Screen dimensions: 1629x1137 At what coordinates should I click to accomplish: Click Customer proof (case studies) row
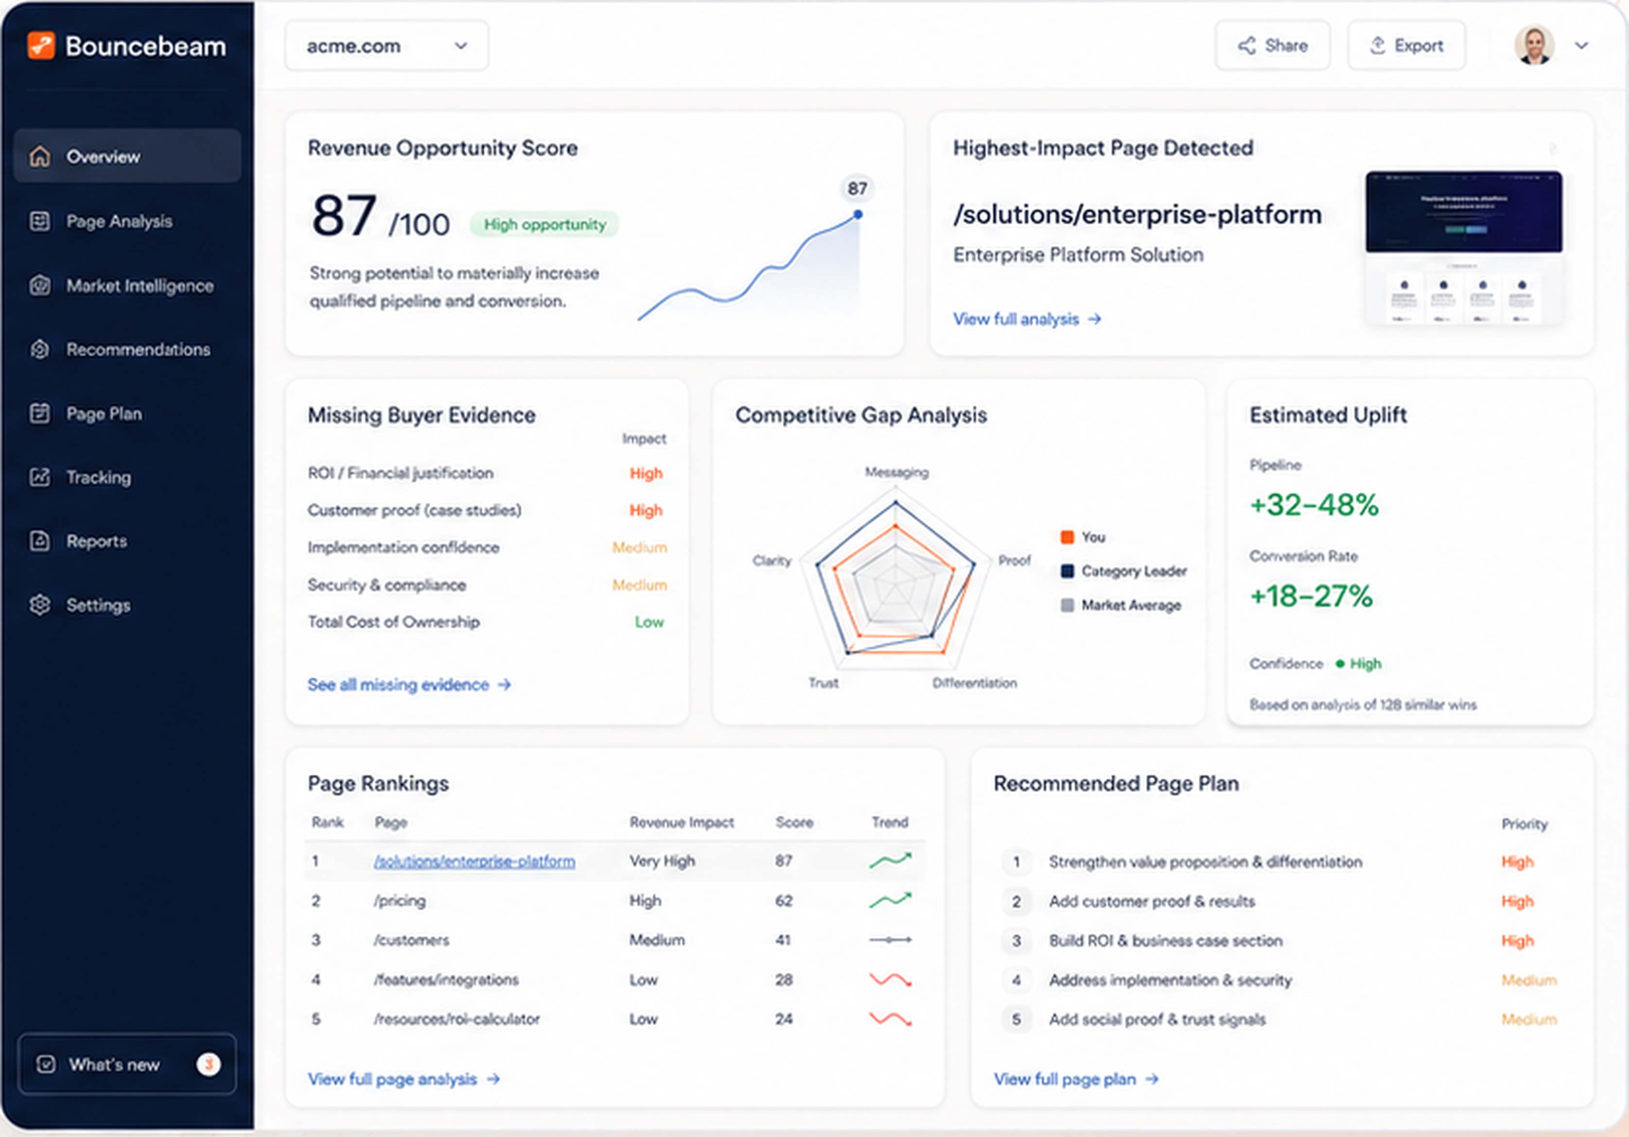[x=487, y=510]
